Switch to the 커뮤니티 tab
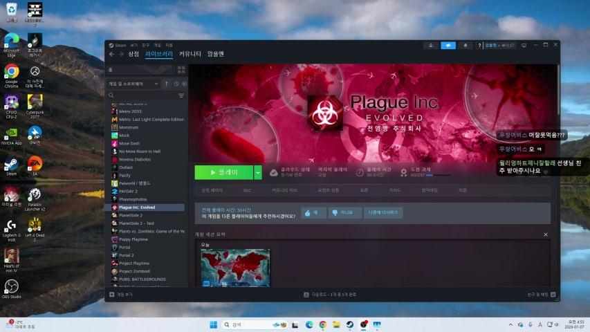This screenshot has width=590, height=332. [x=190, y=54]
